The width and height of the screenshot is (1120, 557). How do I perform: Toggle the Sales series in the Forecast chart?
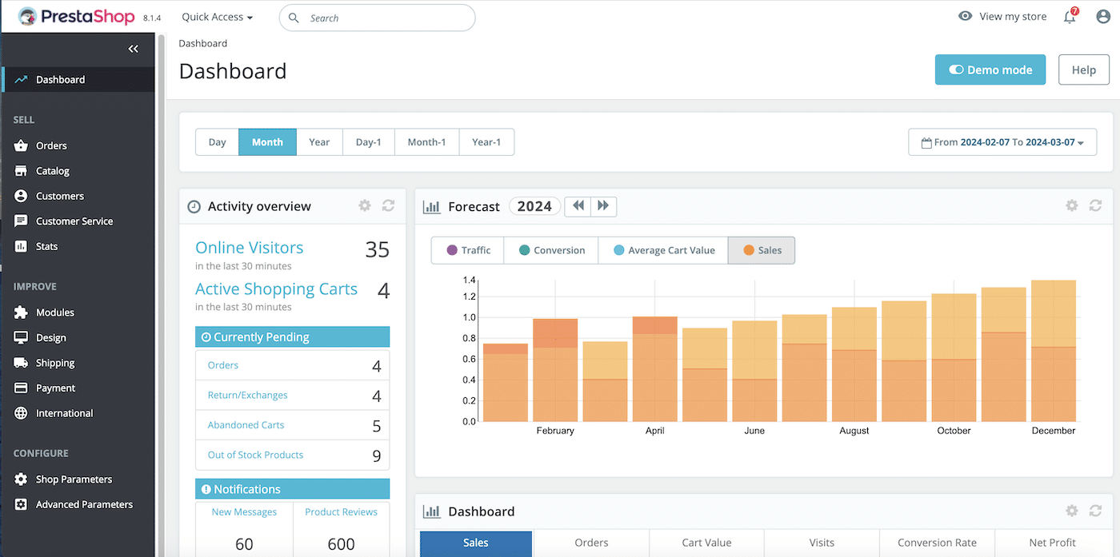[761, 249]
